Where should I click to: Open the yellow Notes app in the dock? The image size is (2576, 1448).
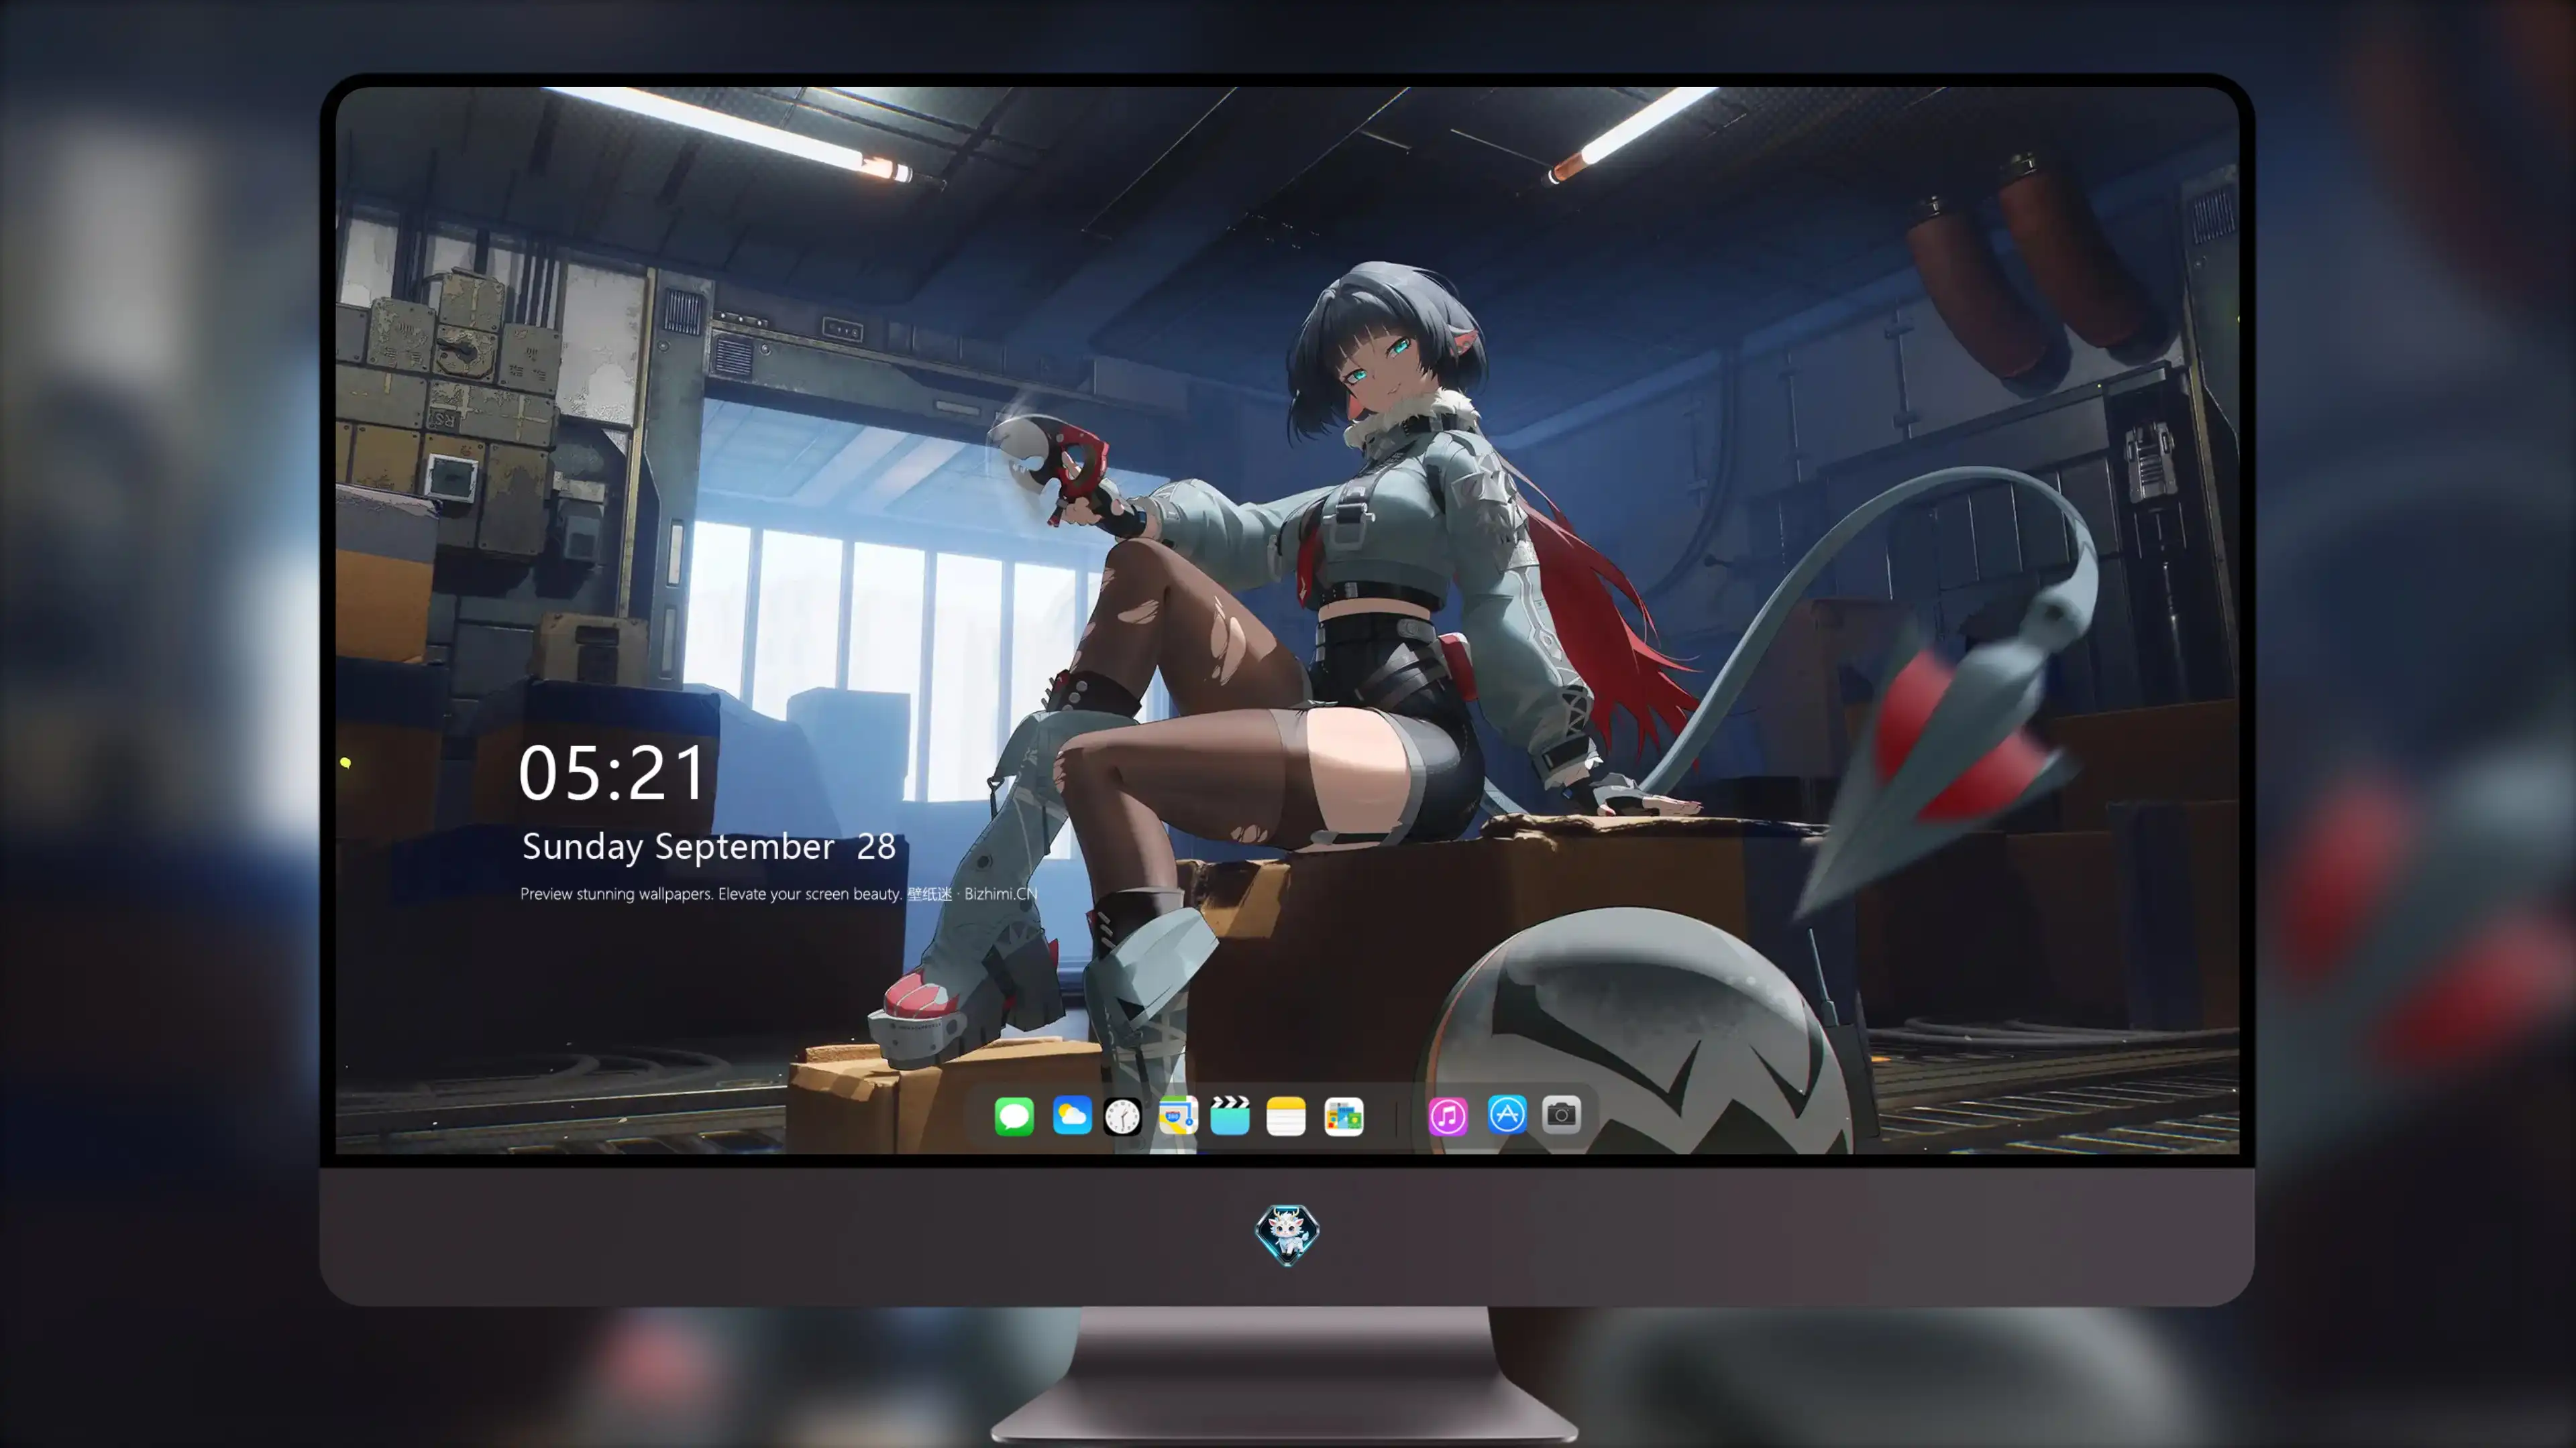click(1286, 1115)
